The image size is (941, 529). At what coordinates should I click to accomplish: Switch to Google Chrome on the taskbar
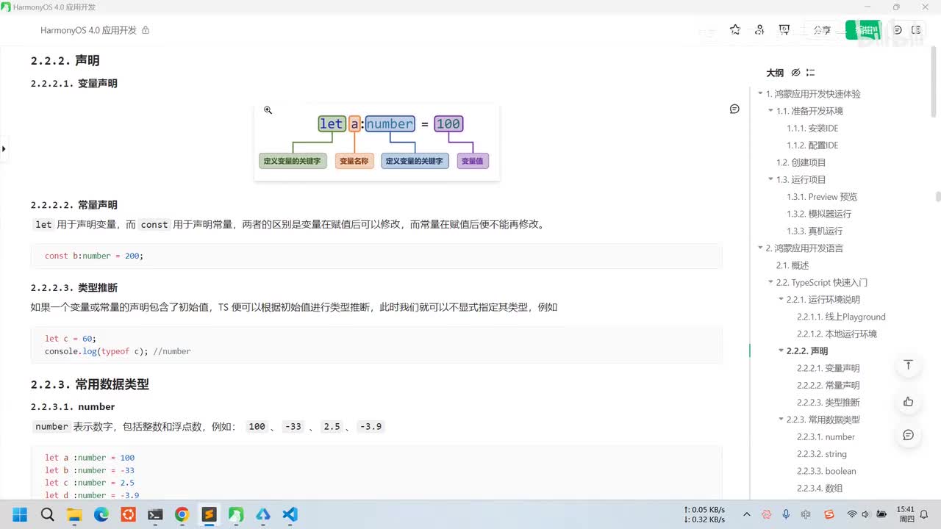click(182, 514)
